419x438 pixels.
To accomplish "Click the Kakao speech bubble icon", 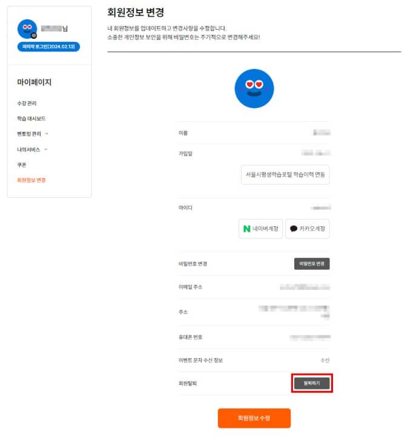I will [x=293, y=229].
